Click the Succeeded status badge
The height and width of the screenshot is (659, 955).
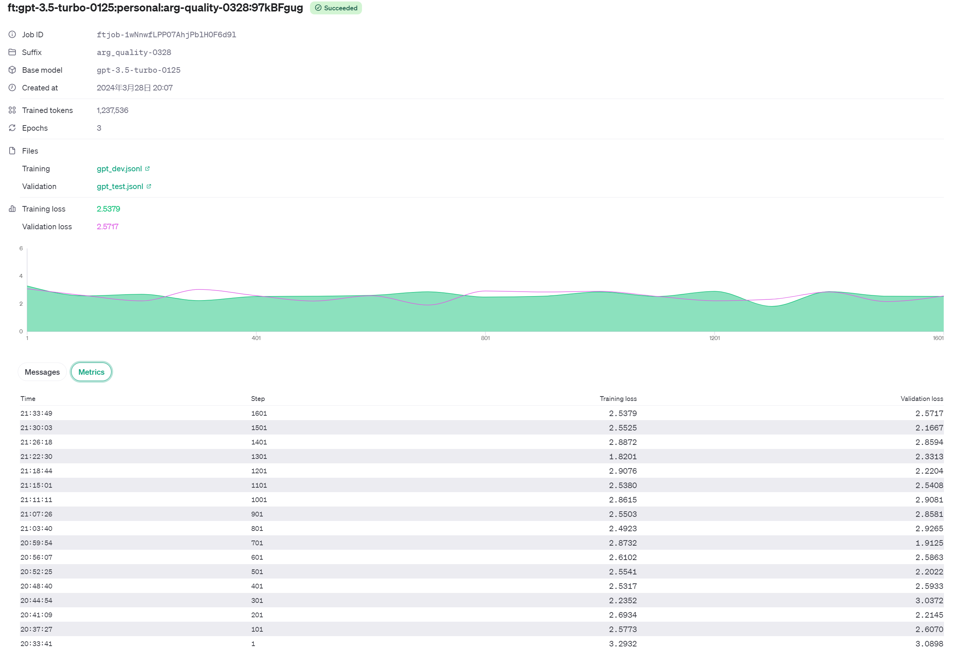pos(336,8)
